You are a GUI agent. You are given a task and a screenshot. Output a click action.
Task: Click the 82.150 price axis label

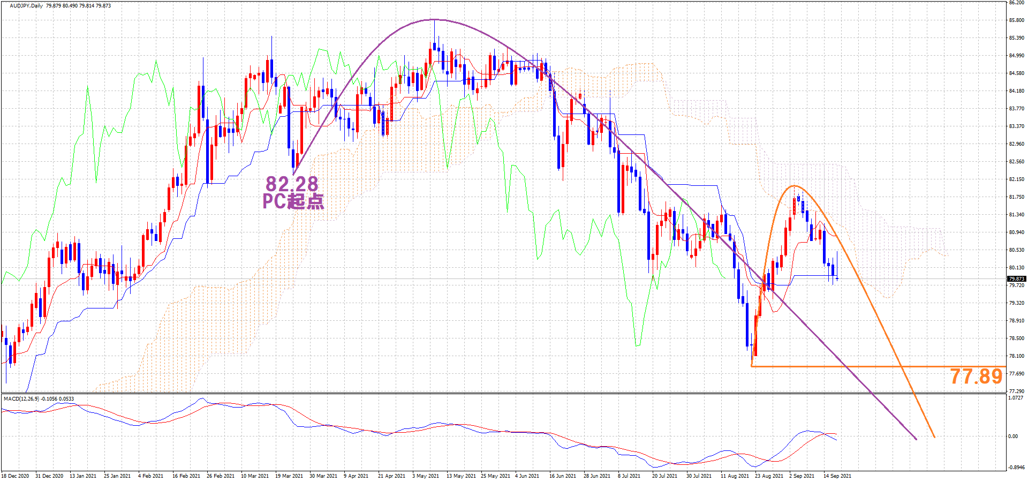pyautogui.click(x=1016, y=179)
